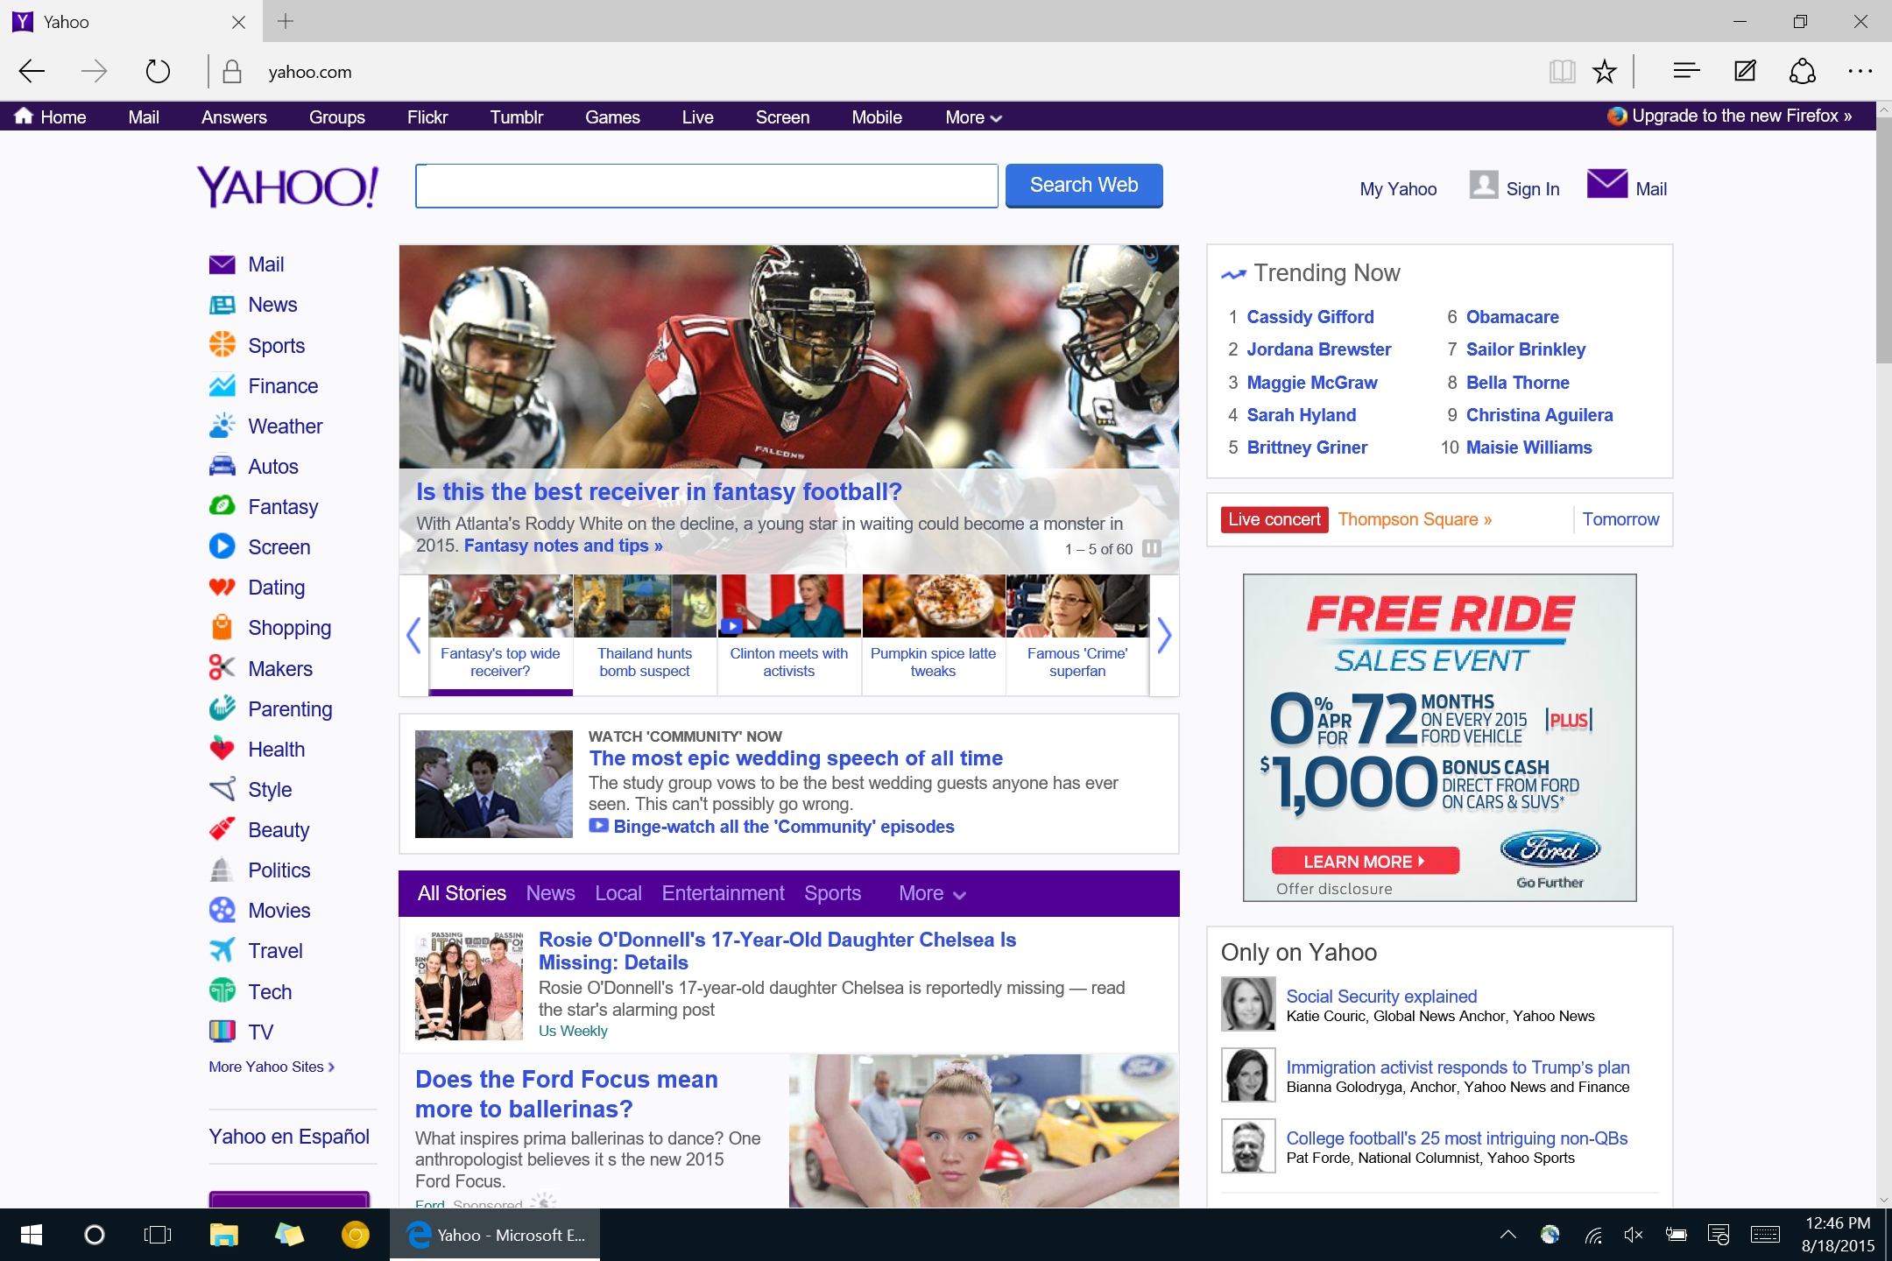Click the Weather sun-cloud icon in sidebar

pyautogui.click(x=222, y=426)
